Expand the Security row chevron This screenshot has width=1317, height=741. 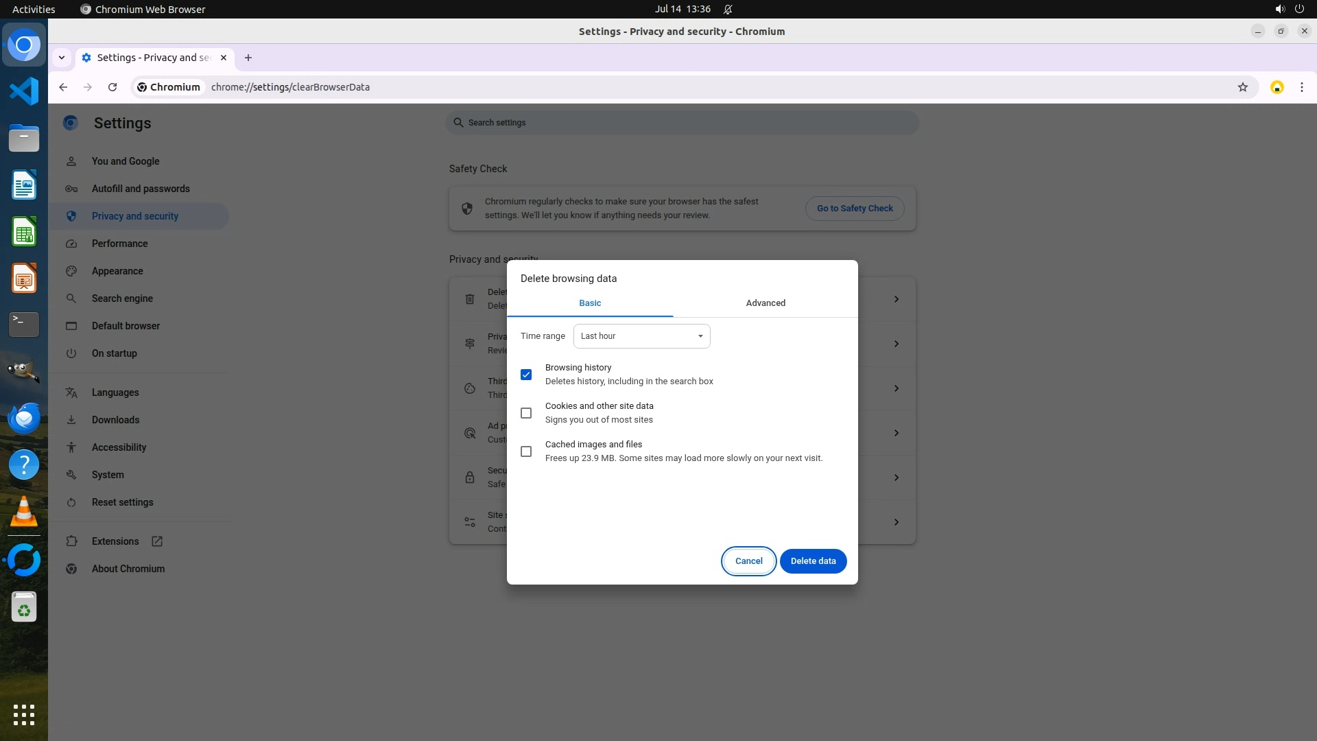pyautogui.click(x=896, y=478)
